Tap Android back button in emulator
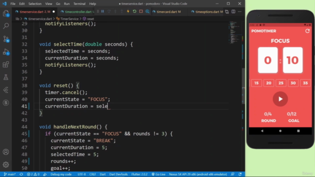Viewport: 315px width, 177px height. click(x=262, y=131)
